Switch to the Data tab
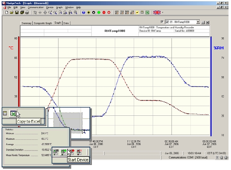Image resolution: width=231 pixels, height=170 pixels. tap(66, 23)
